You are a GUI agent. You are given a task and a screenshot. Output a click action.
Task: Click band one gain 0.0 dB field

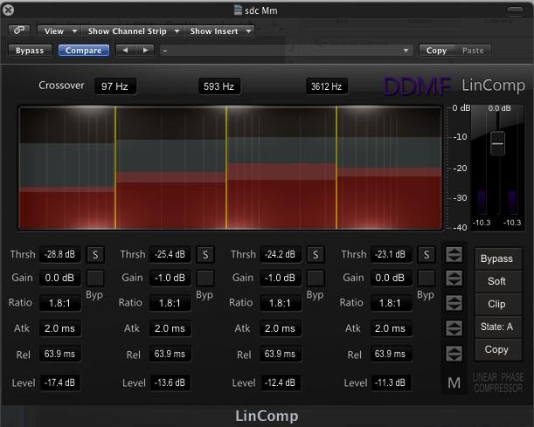click(60, 278)
